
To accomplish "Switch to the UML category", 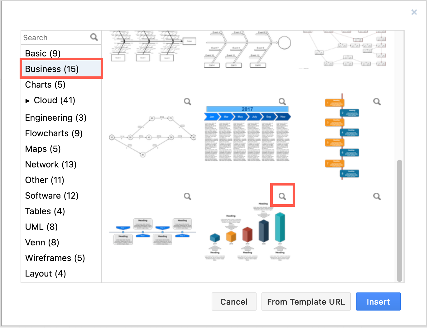I will (41, 227).
